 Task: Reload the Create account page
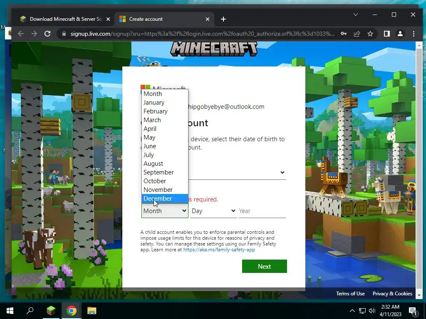(x=47, y=34)
